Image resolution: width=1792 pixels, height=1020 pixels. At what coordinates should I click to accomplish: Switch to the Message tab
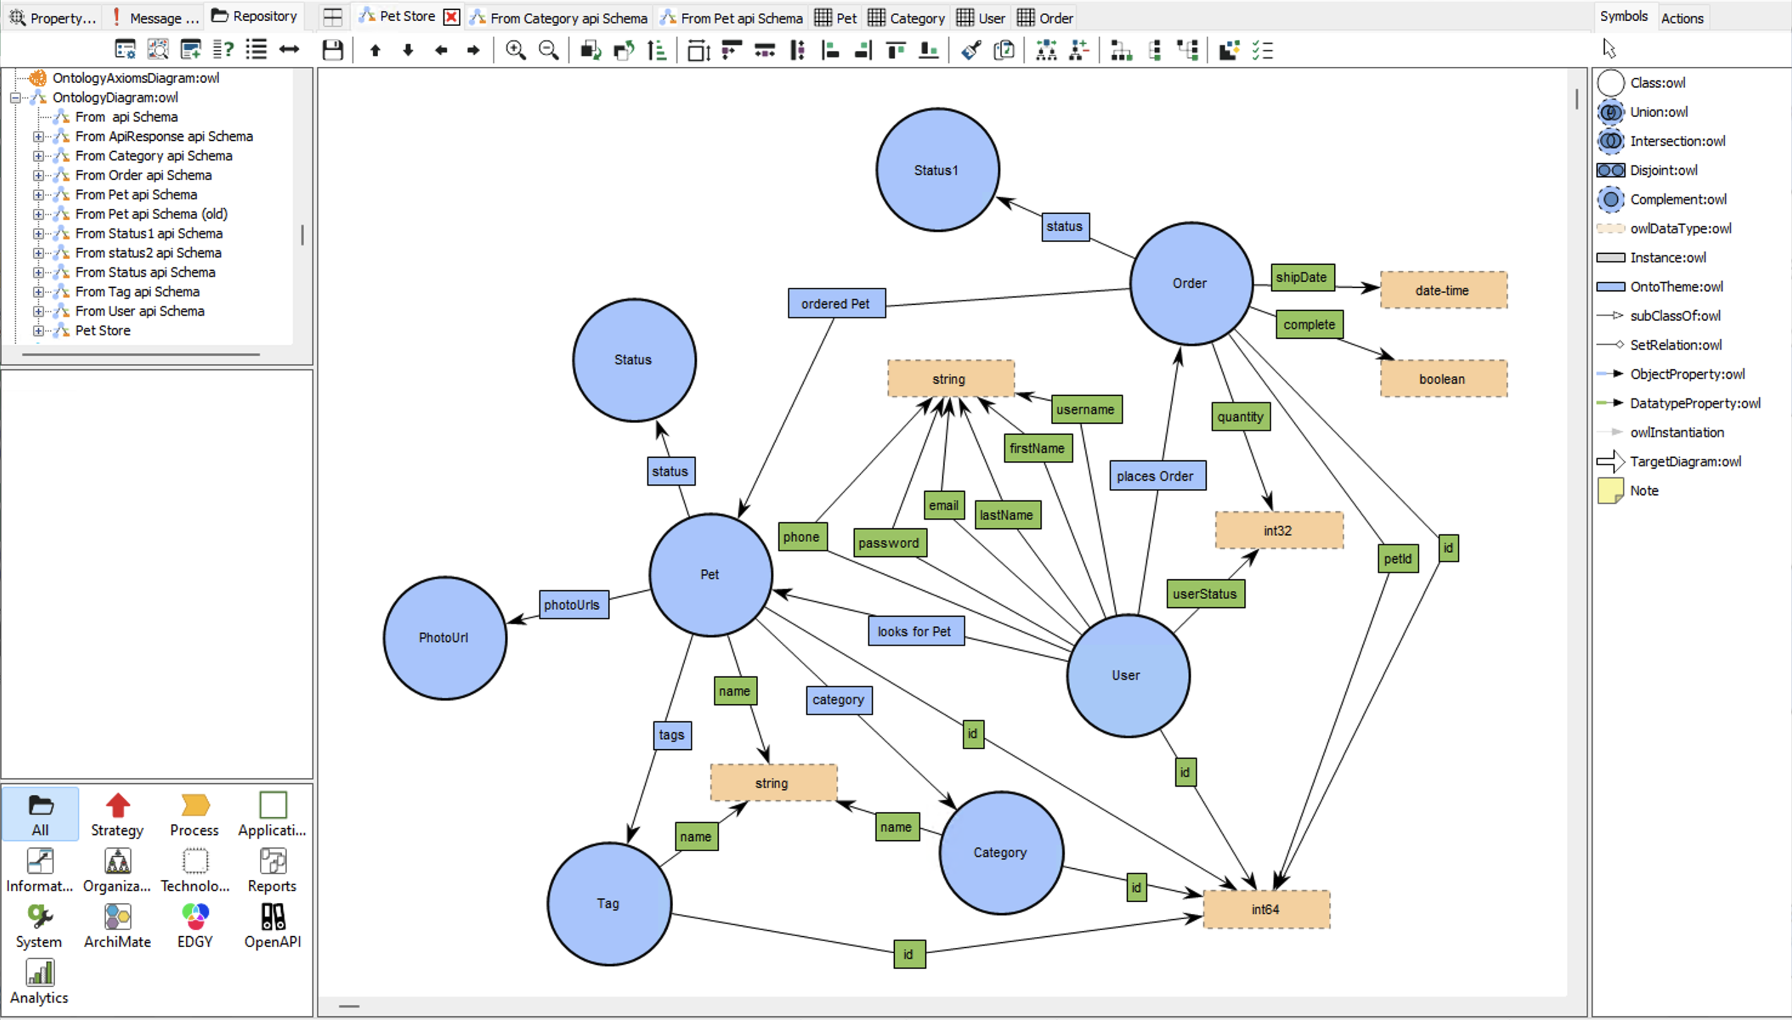(x=155, y=18)
